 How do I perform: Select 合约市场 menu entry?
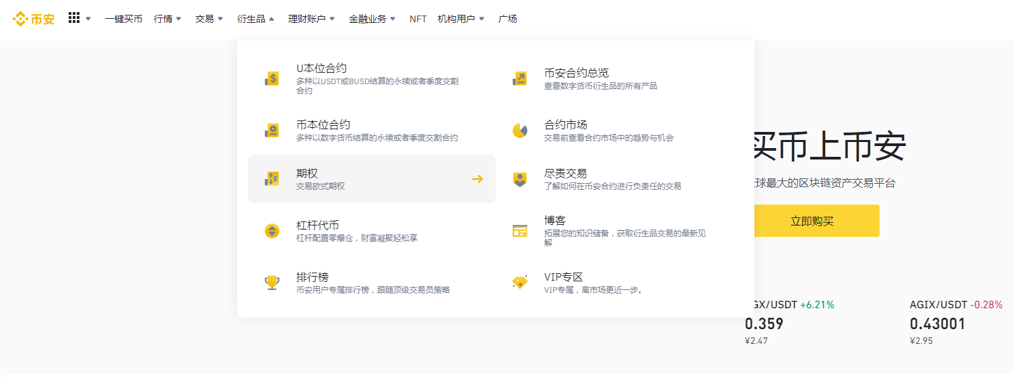coord(620,131)
